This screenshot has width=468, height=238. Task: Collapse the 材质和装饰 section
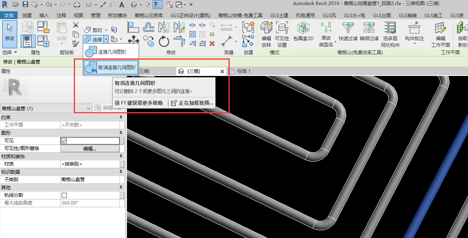coord(121,156)
